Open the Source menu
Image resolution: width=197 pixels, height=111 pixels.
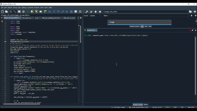(x=15, y=7)
